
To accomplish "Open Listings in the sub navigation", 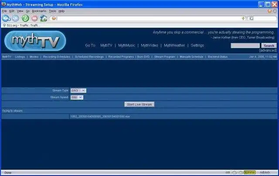I will click(x=20, y=57).
